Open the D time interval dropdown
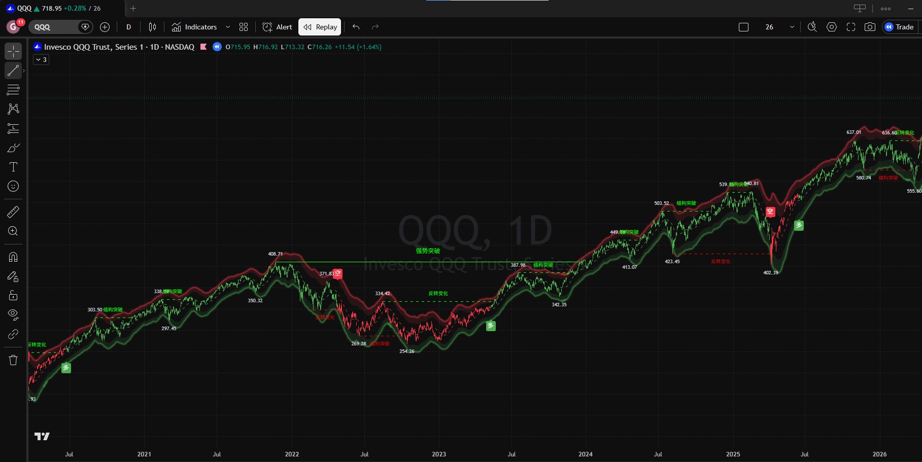Viewport: 922px width, 462px height. tap(128, 27)
